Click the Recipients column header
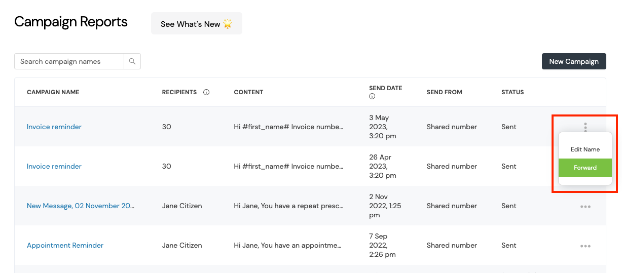 pos(179,92)
